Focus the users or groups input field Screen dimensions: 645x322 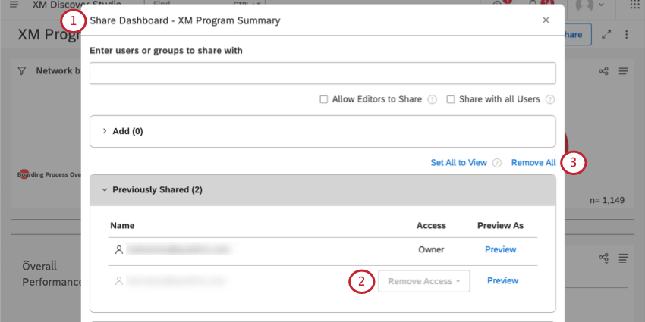click(322, 73)
